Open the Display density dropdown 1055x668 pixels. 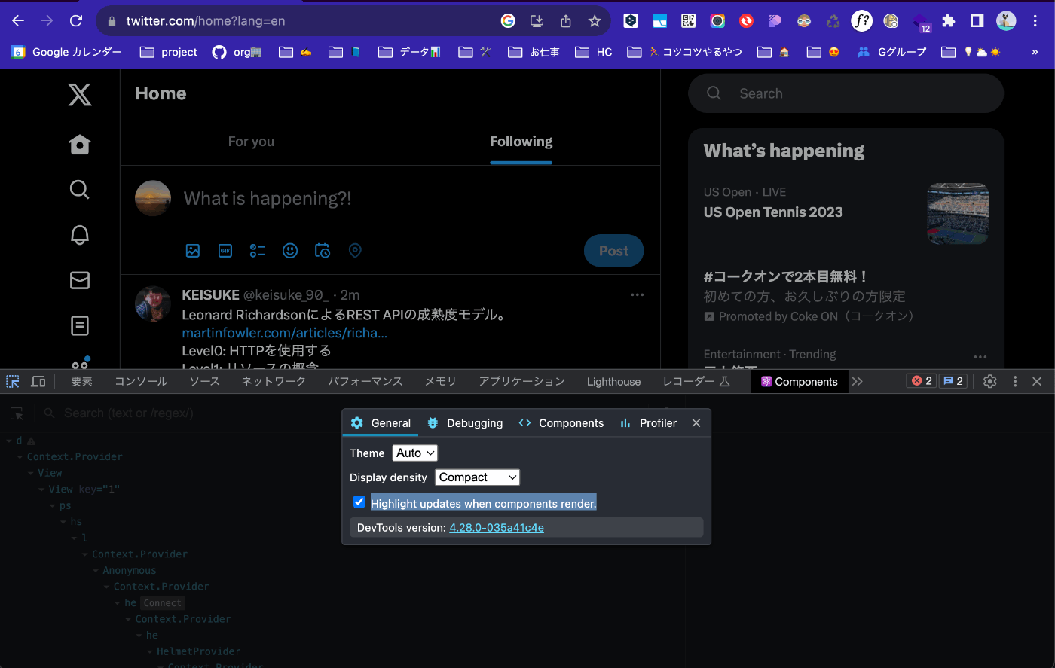pyautogui.click(x=478, y=477)
